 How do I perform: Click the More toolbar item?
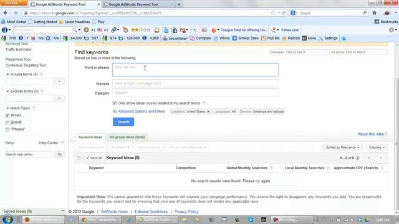coord(309,39)
